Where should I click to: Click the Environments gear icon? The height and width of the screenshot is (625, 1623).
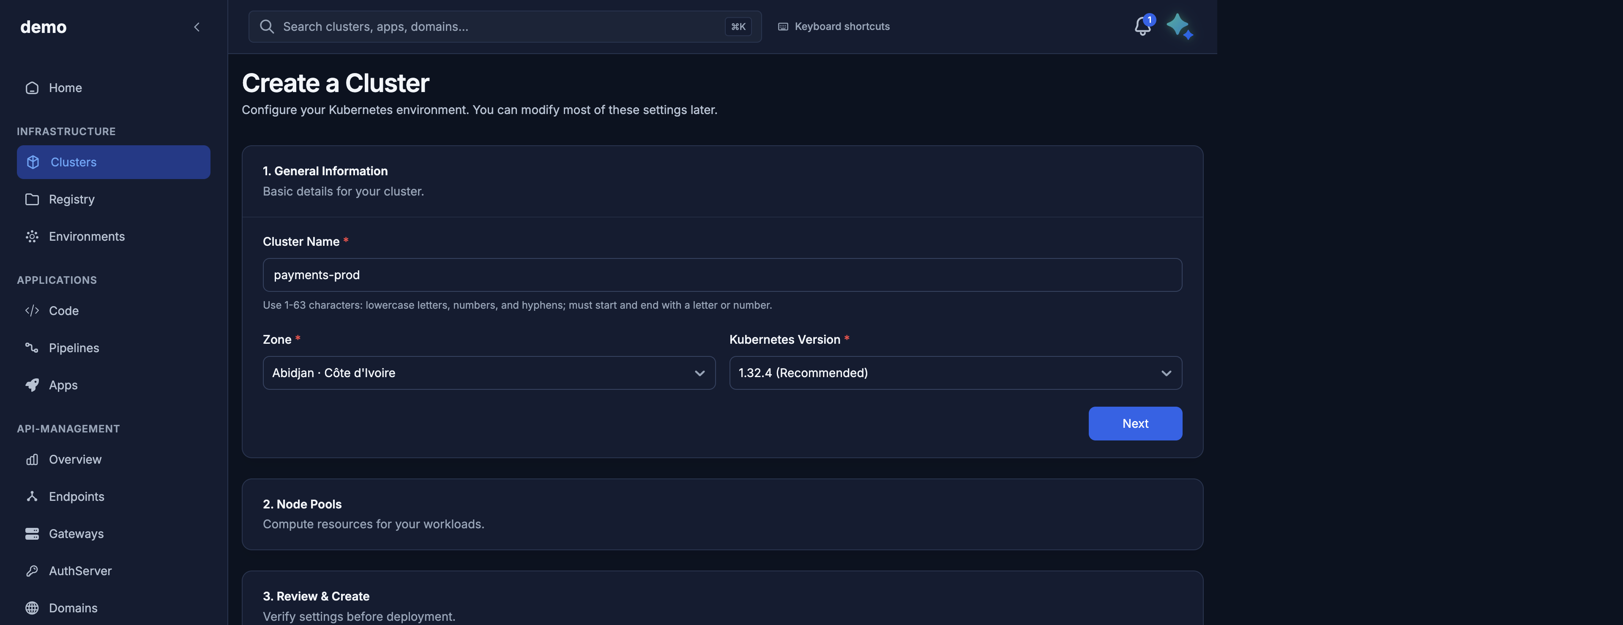pos(32,236)
